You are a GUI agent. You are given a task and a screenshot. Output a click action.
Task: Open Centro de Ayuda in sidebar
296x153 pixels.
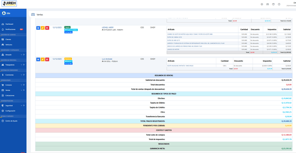point(11,121)
